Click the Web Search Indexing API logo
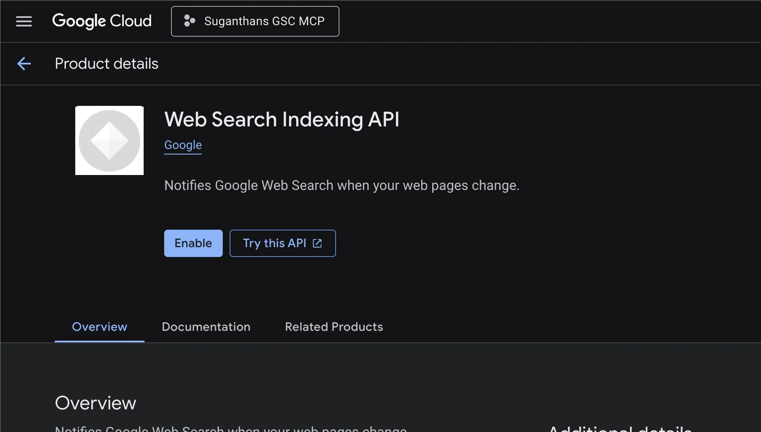This screenshot has width=761, height=432. [x=109, y=140]
